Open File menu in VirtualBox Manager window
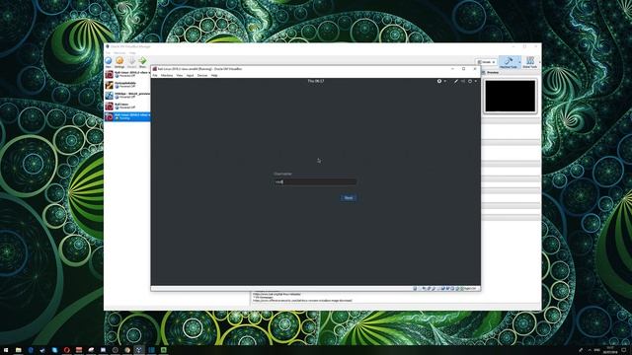This screenshot has width=632, height=355. pyautogui.click(x=108, y=52)
